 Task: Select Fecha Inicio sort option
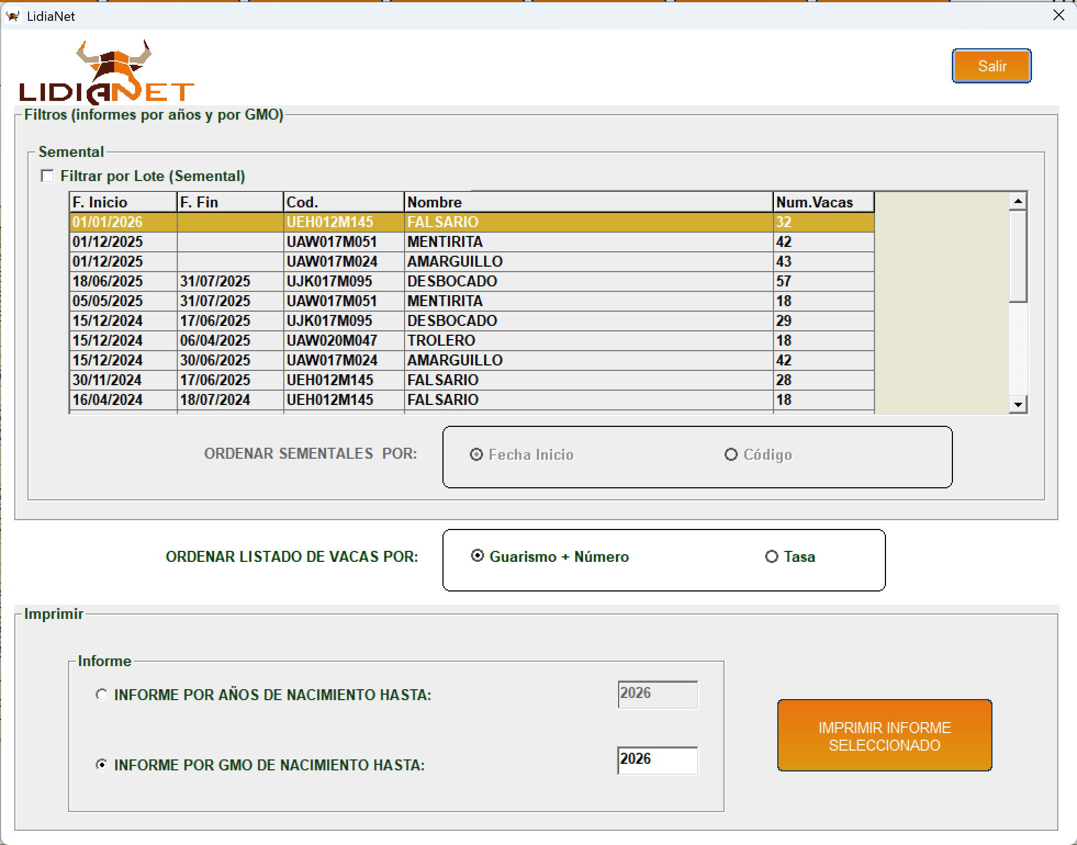click(x=476, y=454)
